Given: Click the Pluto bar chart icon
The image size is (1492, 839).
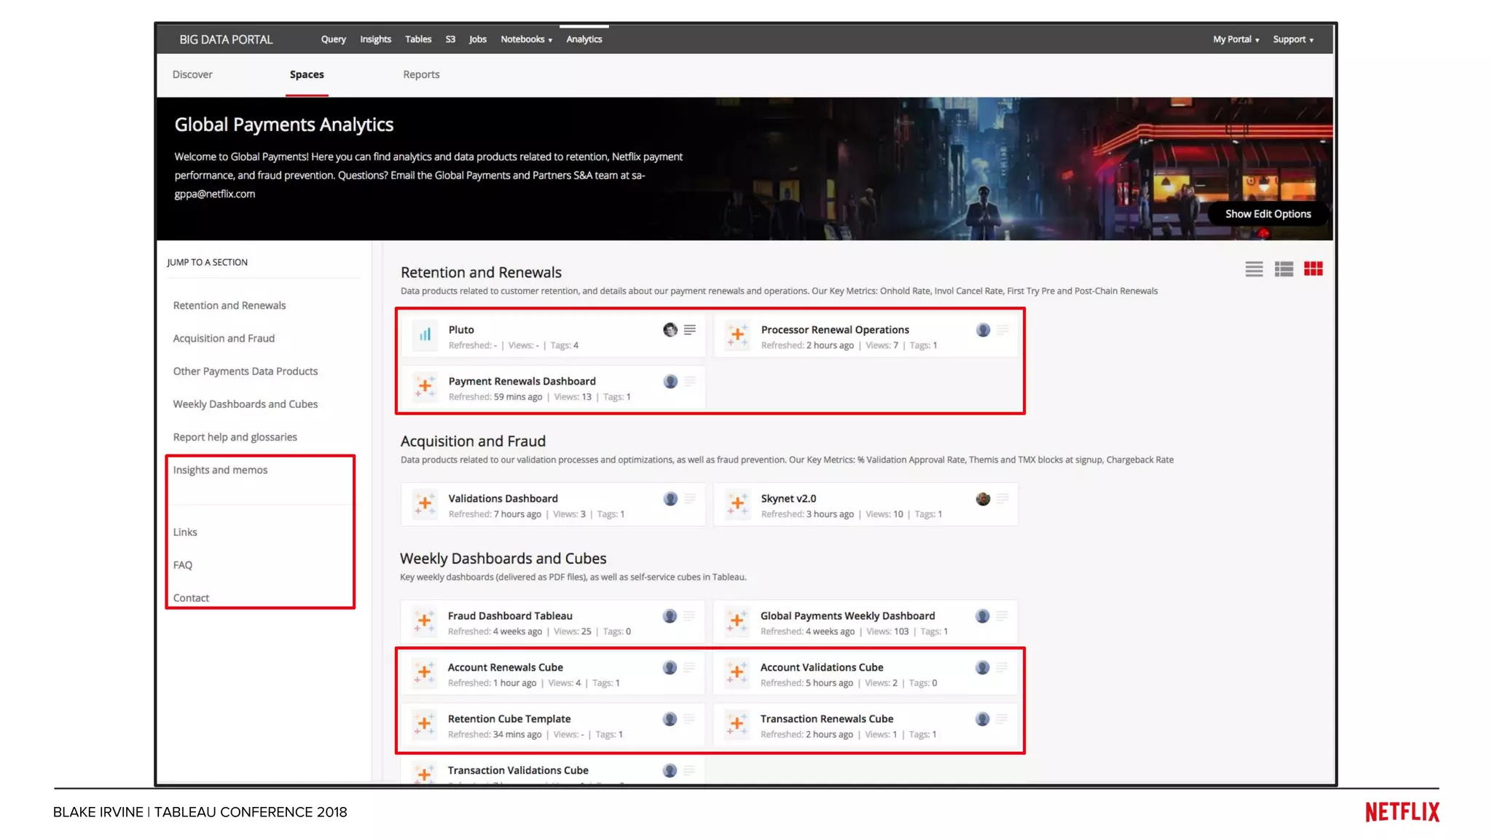Looking at the screenshot, I should 425,336.
